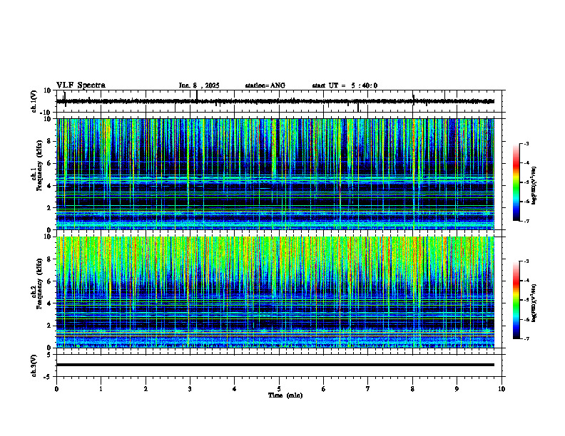The width and height of the screenshot is (565, 436).
Task: Click the "start UT = 5:40:0" header text
Action: (x=345, y=85)
